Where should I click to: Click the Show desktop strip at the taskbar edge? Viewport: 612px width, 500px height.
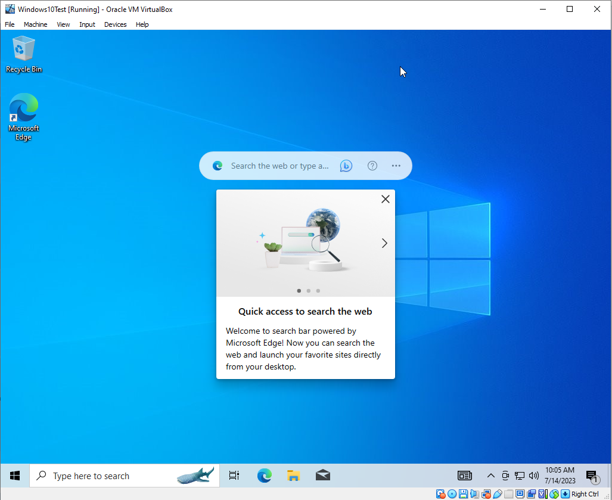(x=609, y=476)
